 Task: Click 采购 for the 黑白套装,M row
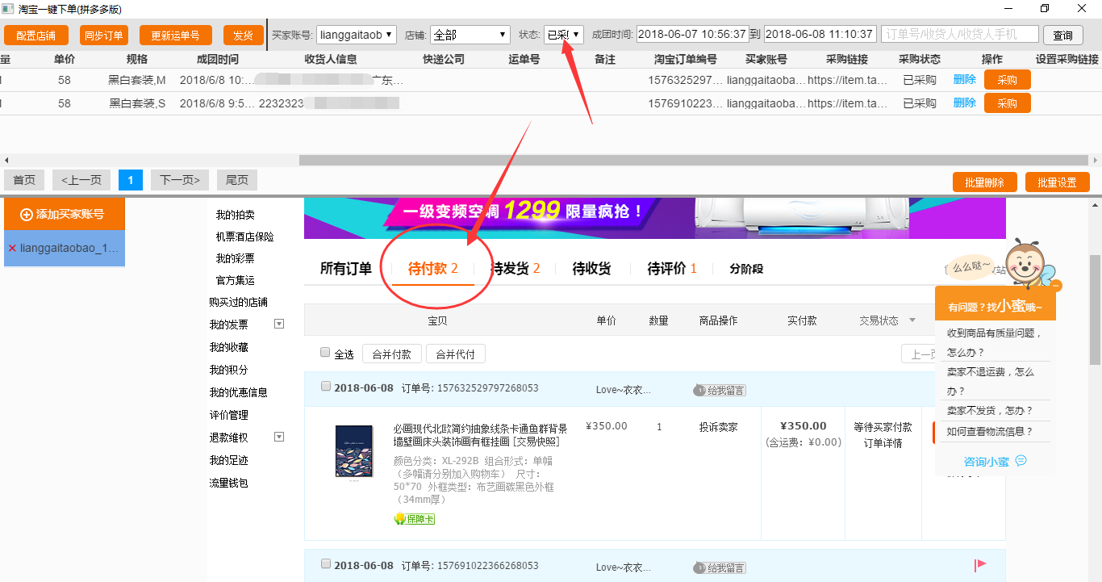[x=1008, y=80]
